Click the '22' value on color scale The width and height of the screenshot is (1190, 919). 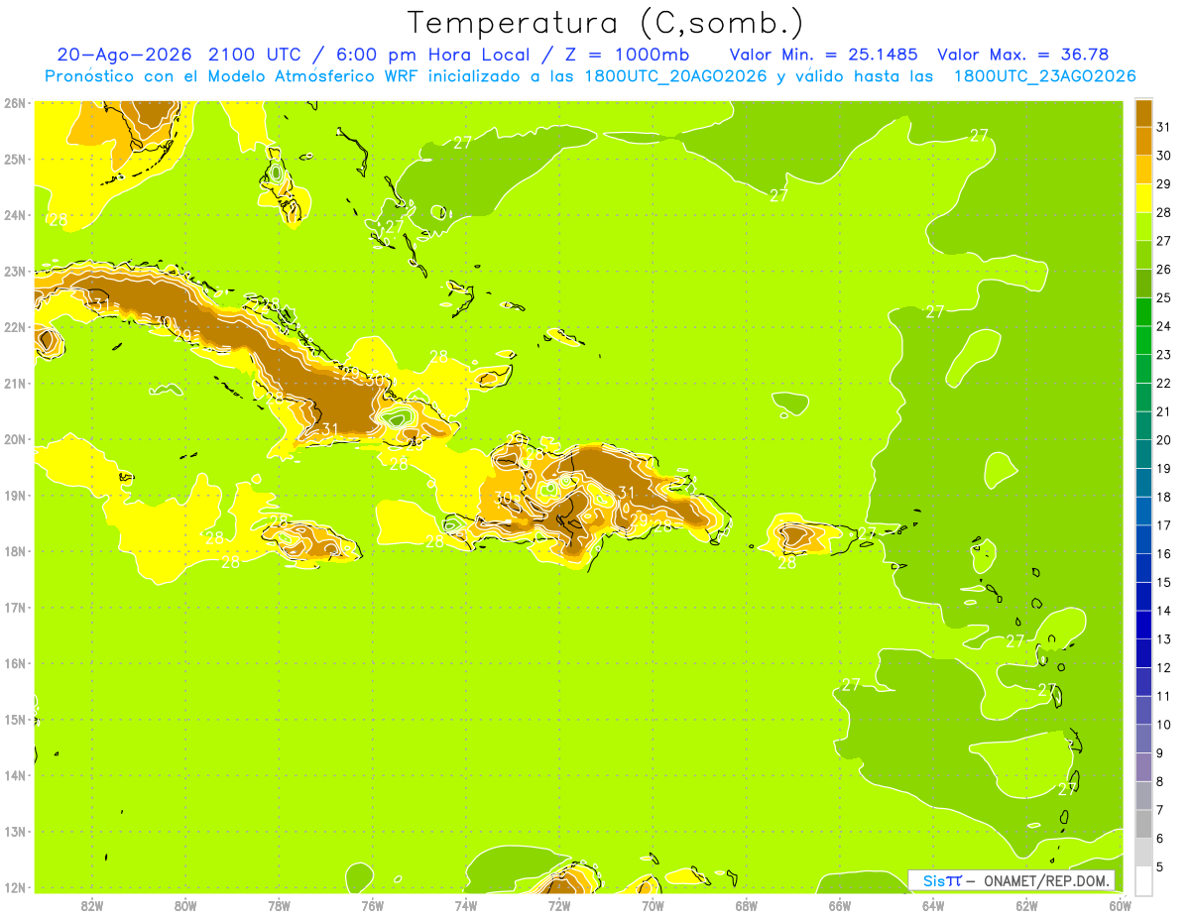[x=1163, y=384]
